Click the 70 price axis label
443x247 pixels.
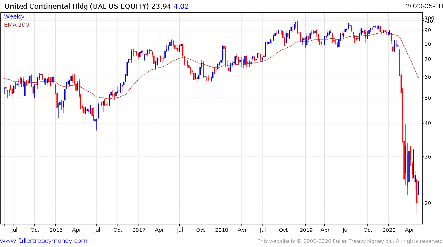click(x=427, y=59)
